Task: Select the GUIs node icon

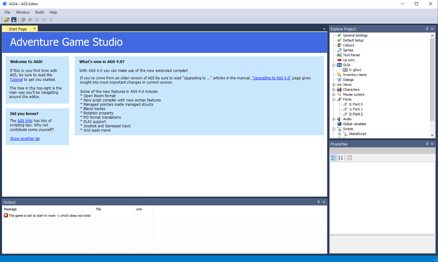Action: click(x=339, y=65)
